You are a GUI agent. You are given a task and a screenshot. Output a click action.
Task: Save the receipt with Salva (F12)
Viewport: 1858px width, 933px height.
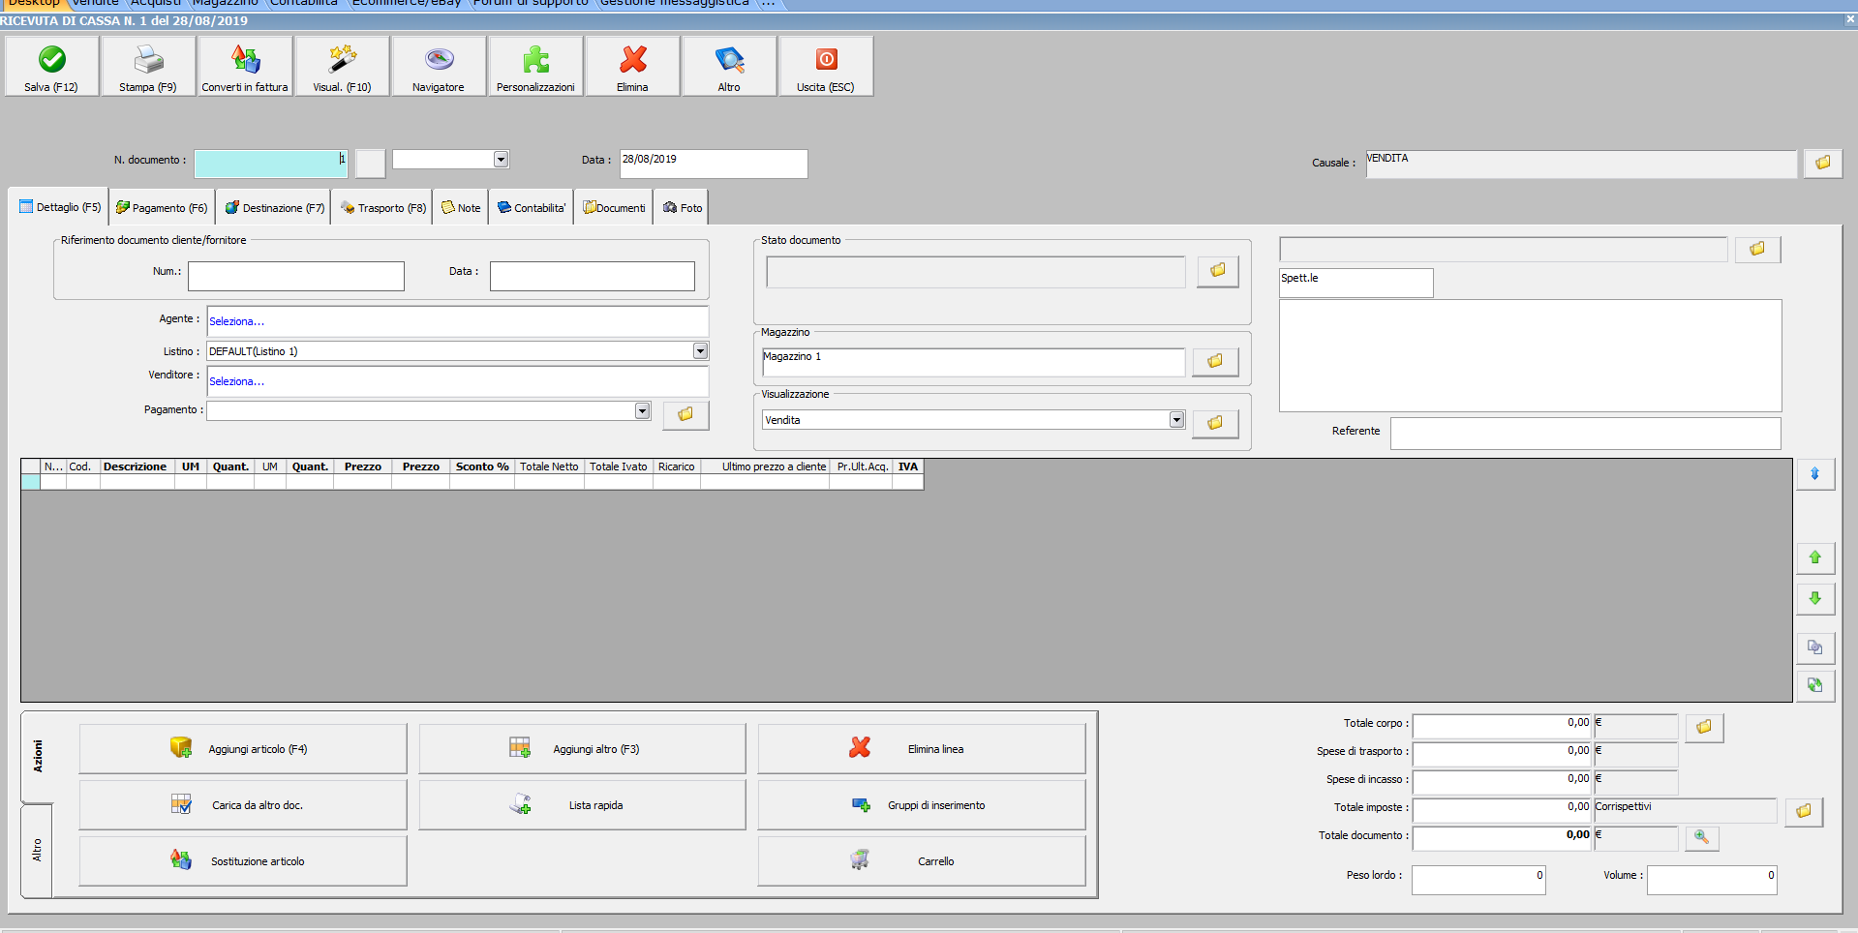click(51, 66)
